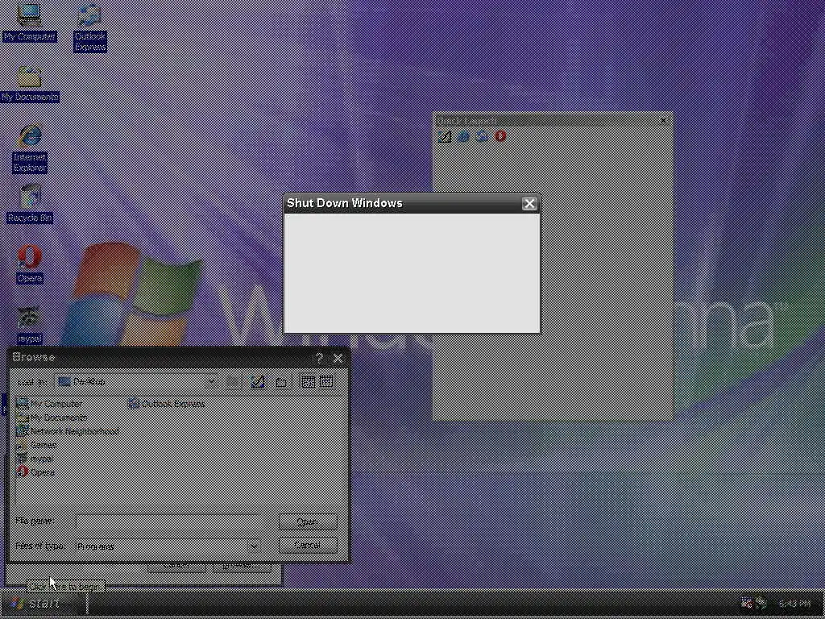Select the Opera desktop shortcut
This screenshot has height=619, width=825.
30,264
